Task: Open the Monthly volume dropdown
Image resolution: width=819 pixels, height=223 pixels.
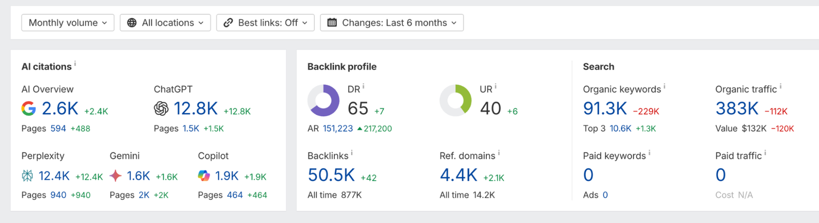Action: click(x=68, y=22)
